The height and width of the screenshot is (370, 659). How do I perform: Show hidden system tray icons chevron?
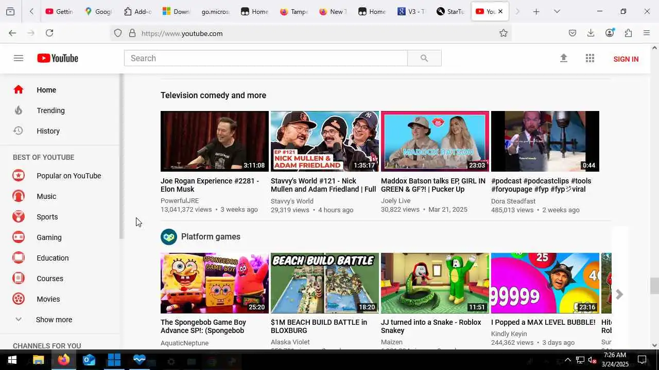click(x=568, y=360)
